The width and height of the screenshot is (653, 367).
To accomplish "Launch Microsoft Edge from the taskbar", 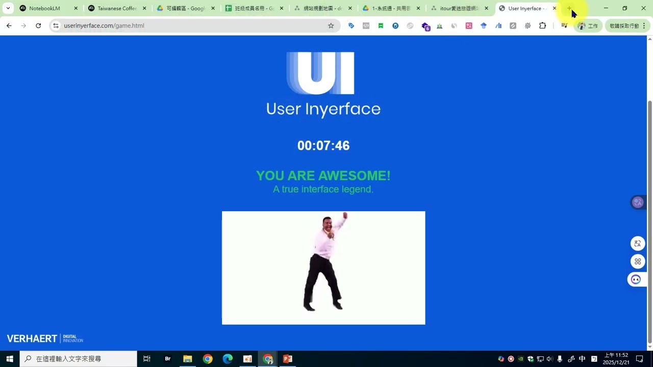I will tap(228, 359).
